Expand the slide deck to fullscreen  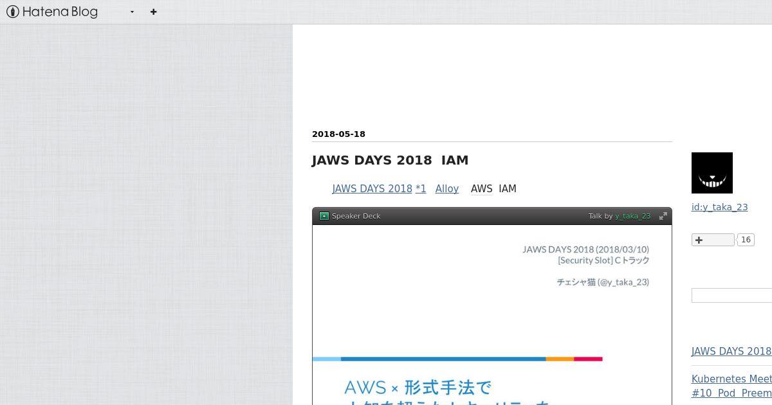pyautogui.click(x=663, y=216)
